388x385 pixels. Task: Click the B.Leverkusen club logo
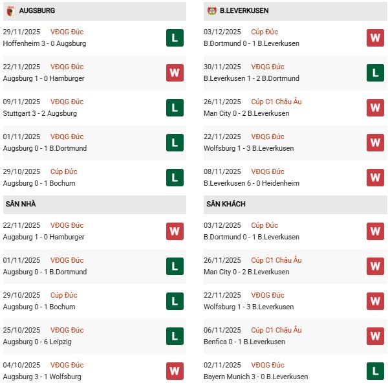[x=211, y=10]
